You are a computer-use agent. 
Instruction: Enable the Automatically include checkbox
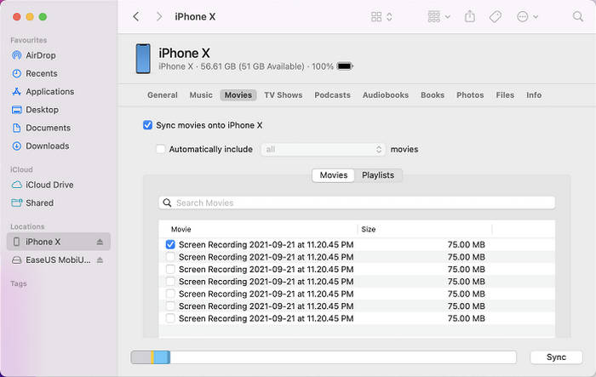click(161, 149)
